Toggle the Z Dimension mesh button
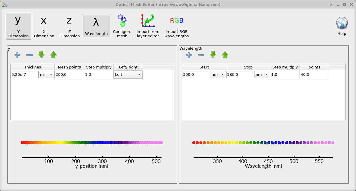 pyautogui.click(x=70, y=26)
